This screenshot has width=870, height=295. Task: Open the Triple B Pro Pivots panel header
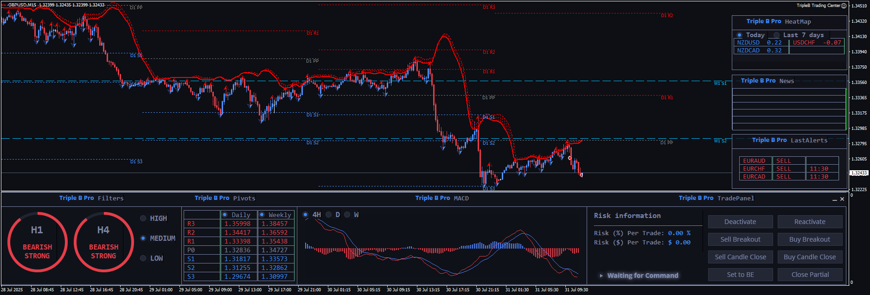point(225,198)
